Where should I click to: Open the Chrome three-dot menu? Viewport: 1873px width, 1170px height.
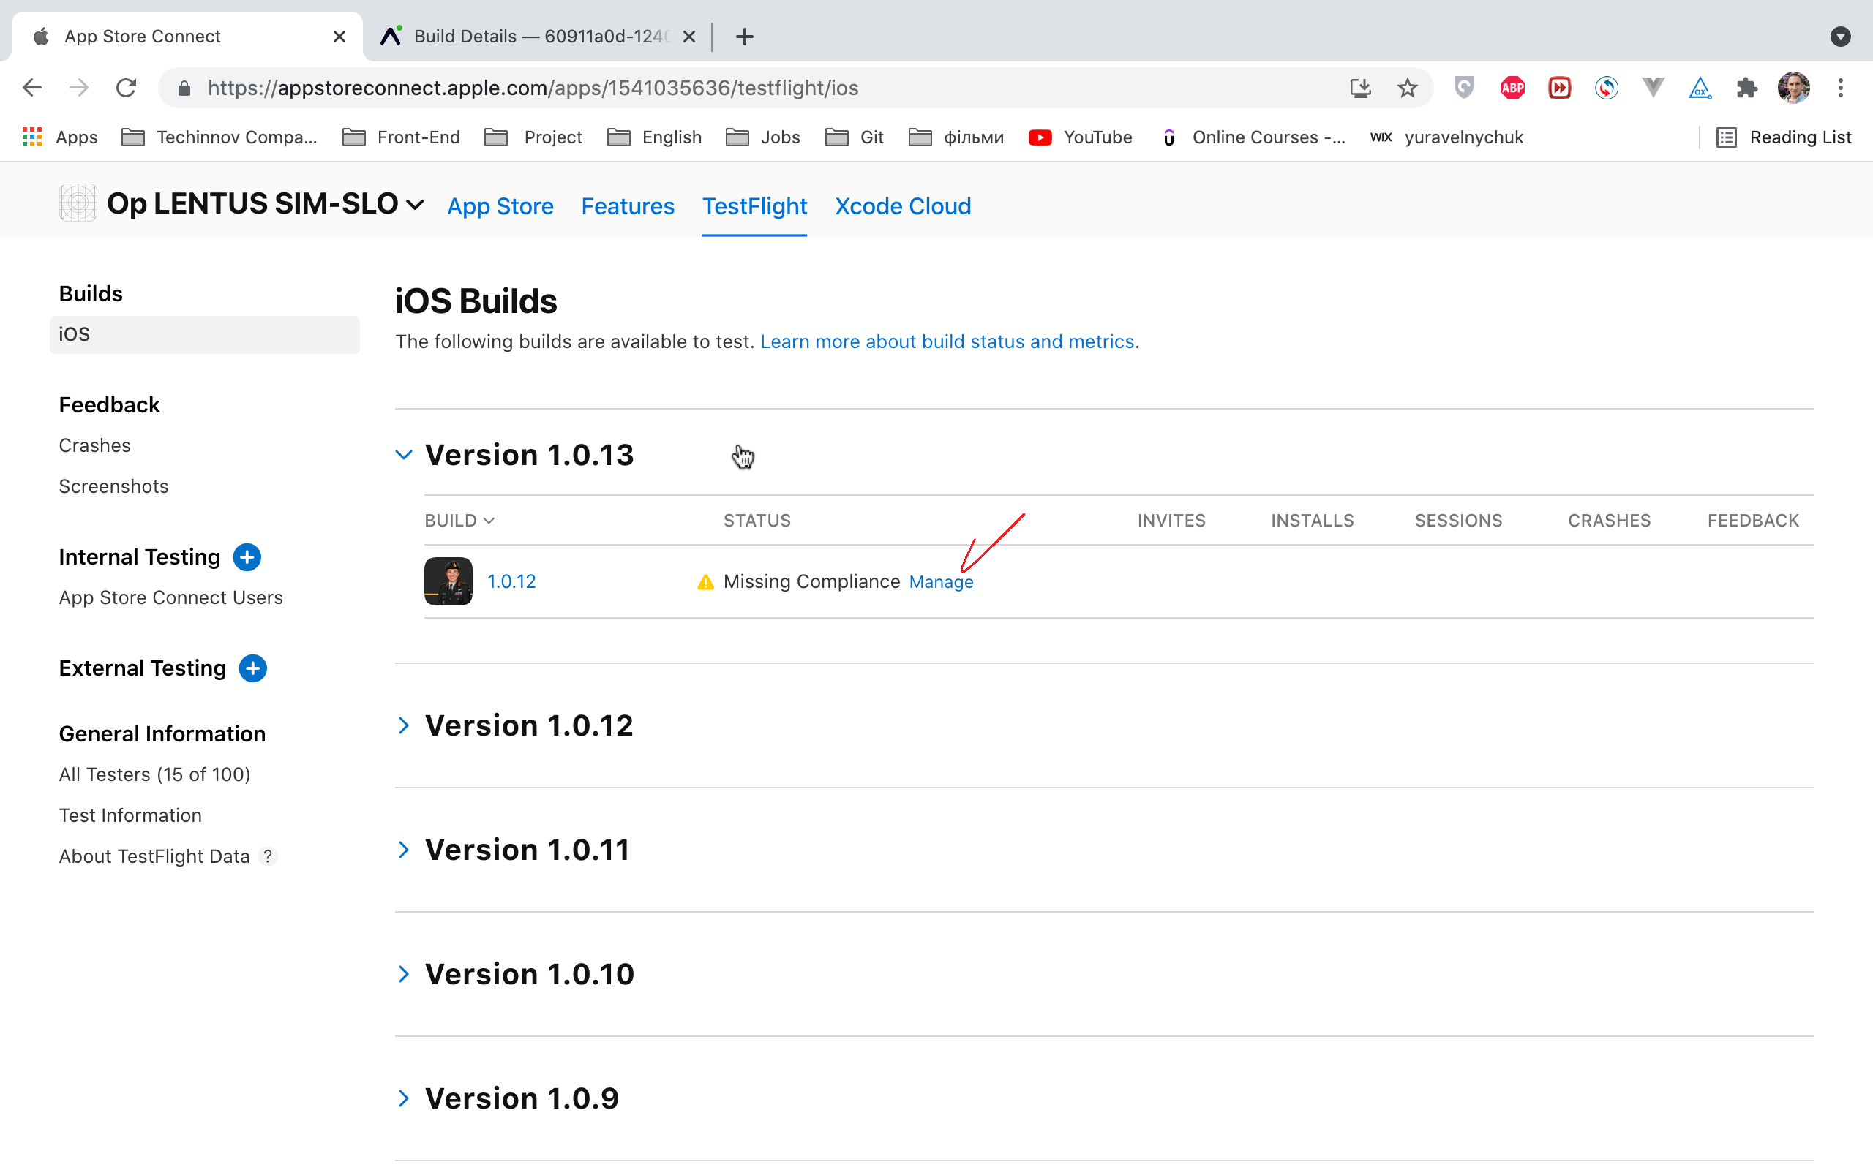pyautogui.click(x=1841, y=88)
